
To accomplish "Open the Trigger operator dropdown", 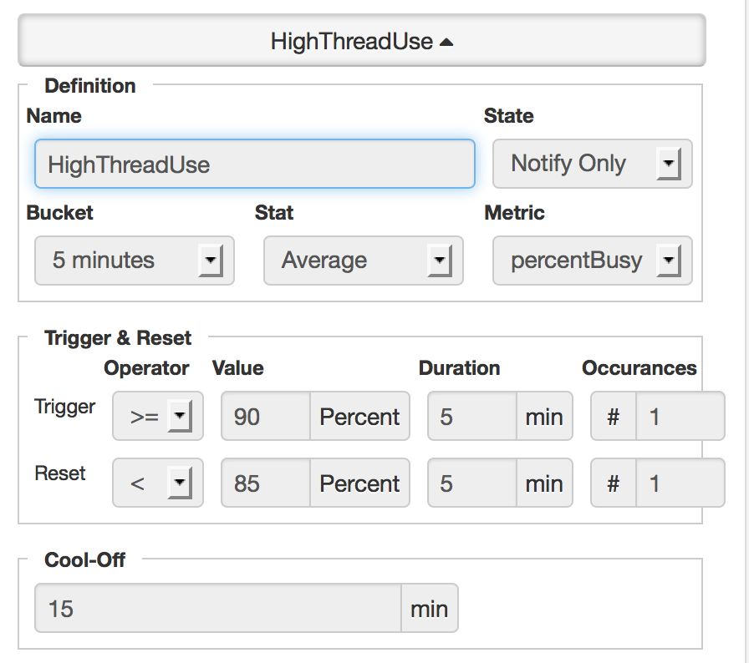I will click(x=157, y=416).
